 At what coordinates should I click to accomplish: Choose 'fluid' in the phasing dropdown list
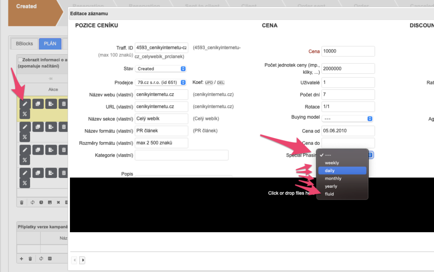point(329,194)
